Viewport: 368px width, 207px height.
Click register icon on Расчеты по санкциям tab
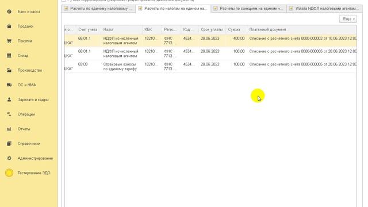(x=215, y=9)
